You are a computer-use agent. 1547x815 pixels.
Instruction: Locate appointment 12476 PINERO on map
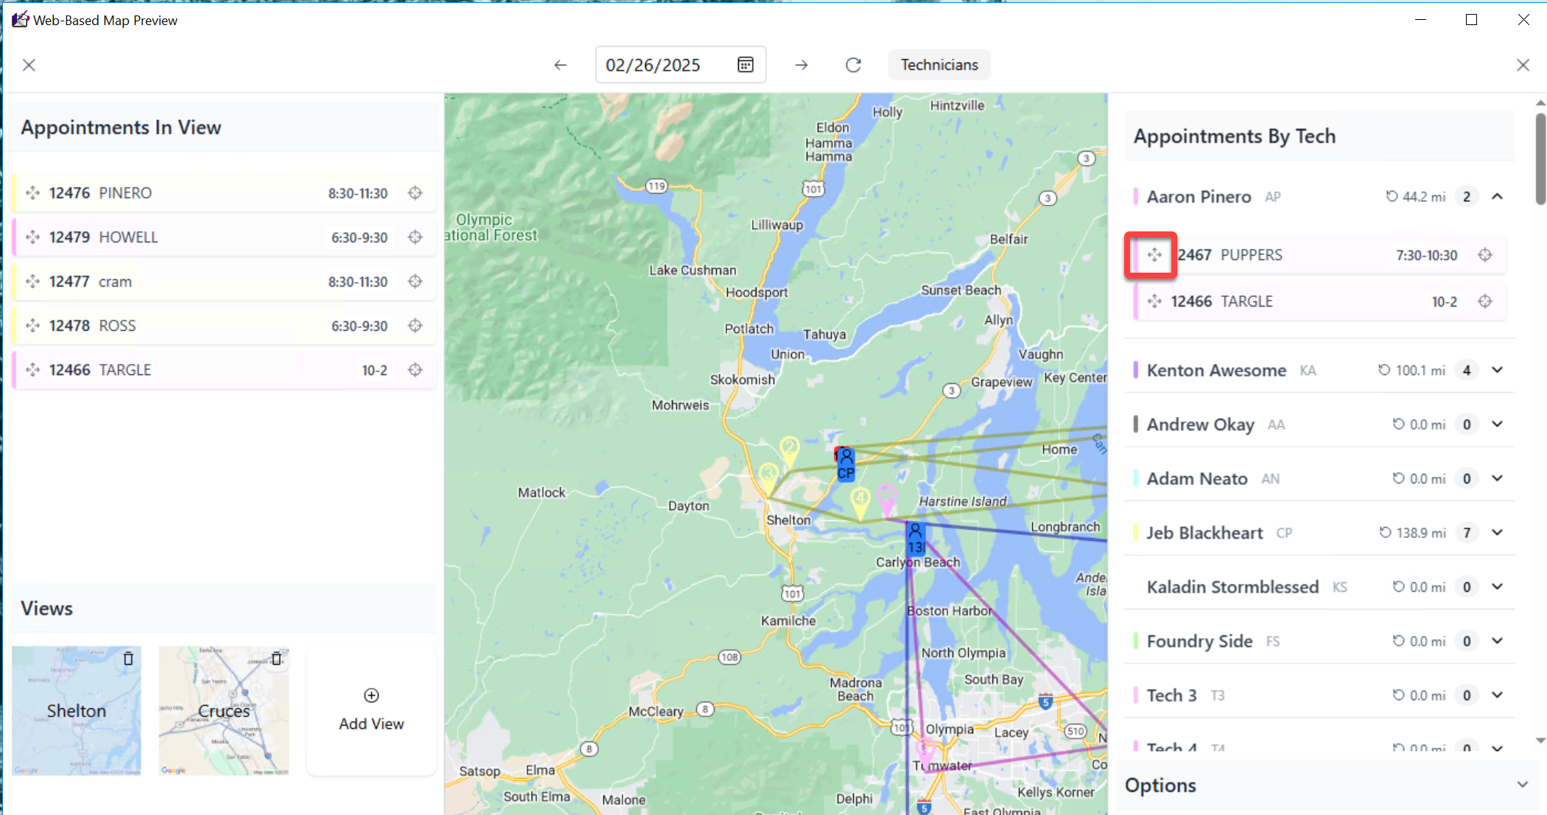(415, 193)
